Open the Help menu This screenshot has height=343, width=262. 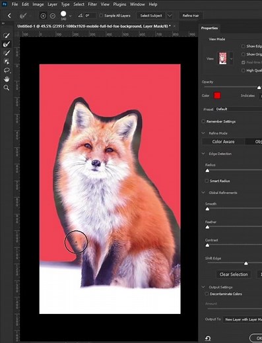(153, 4)
